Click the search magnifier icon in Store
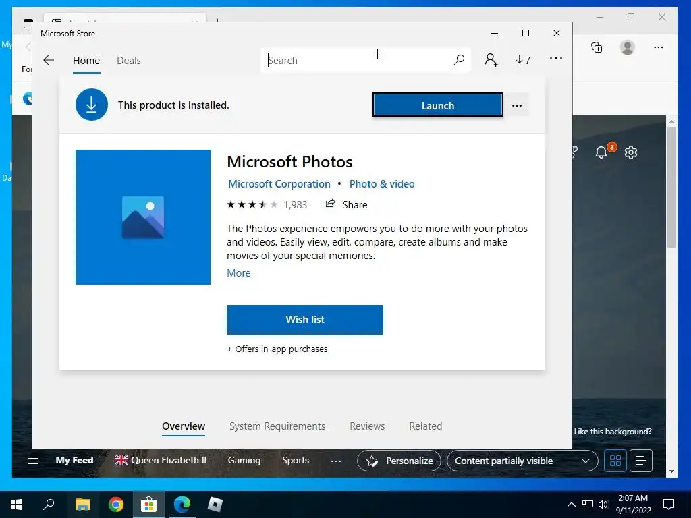The width and height of the screenshot is (691, 518). point(459,60)
